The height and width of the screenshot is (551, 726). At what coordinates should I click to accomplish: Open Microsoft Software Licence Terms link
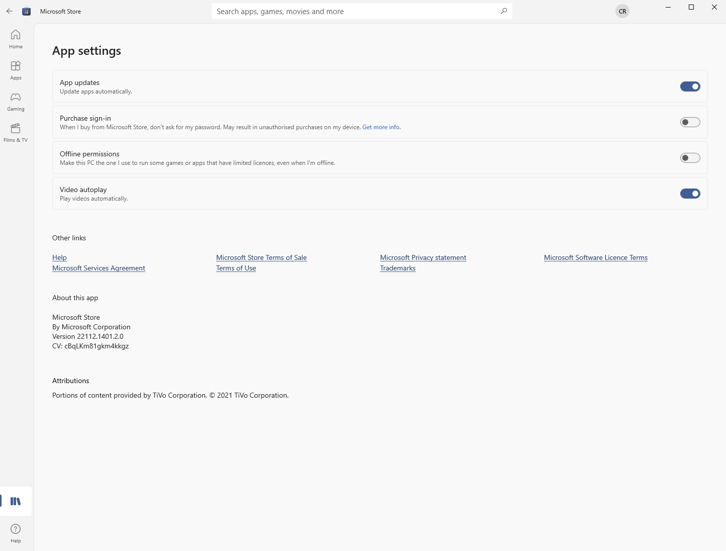tap(596, 257)
